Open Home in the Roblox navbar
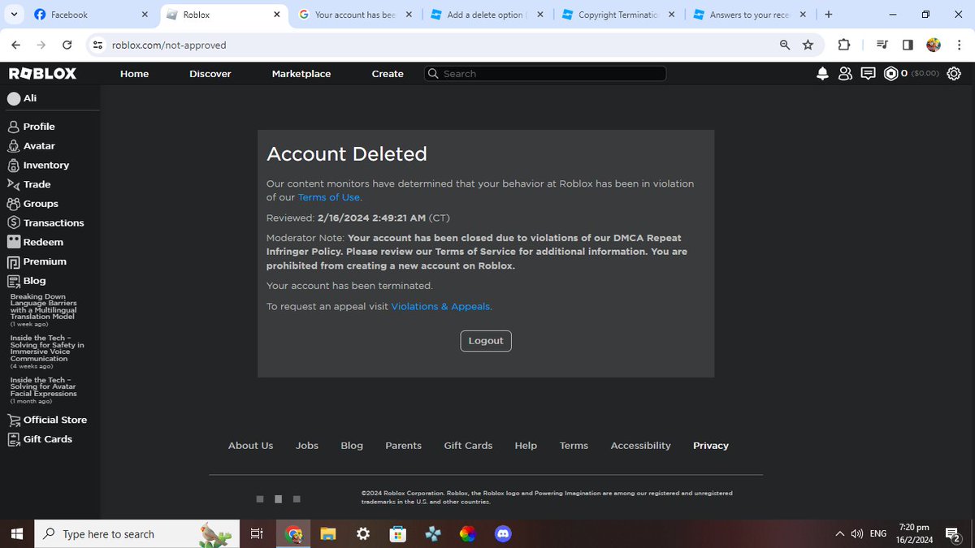 click(135, 74)
